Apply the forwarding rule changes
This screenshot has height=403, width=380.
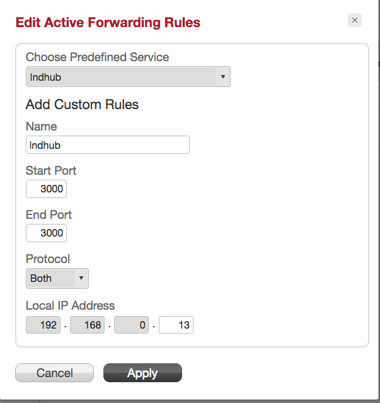point(142,373)
